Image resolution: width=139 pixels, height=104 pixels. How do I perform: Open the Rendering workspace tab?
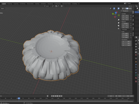pyautogui.click(x=50, y=4)
